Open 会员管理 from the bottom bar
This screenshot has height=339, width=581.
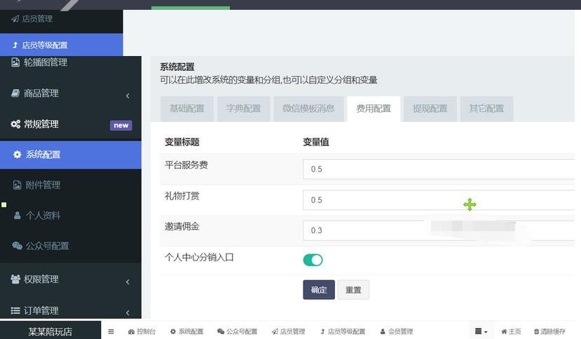click(x=397, y=331)
